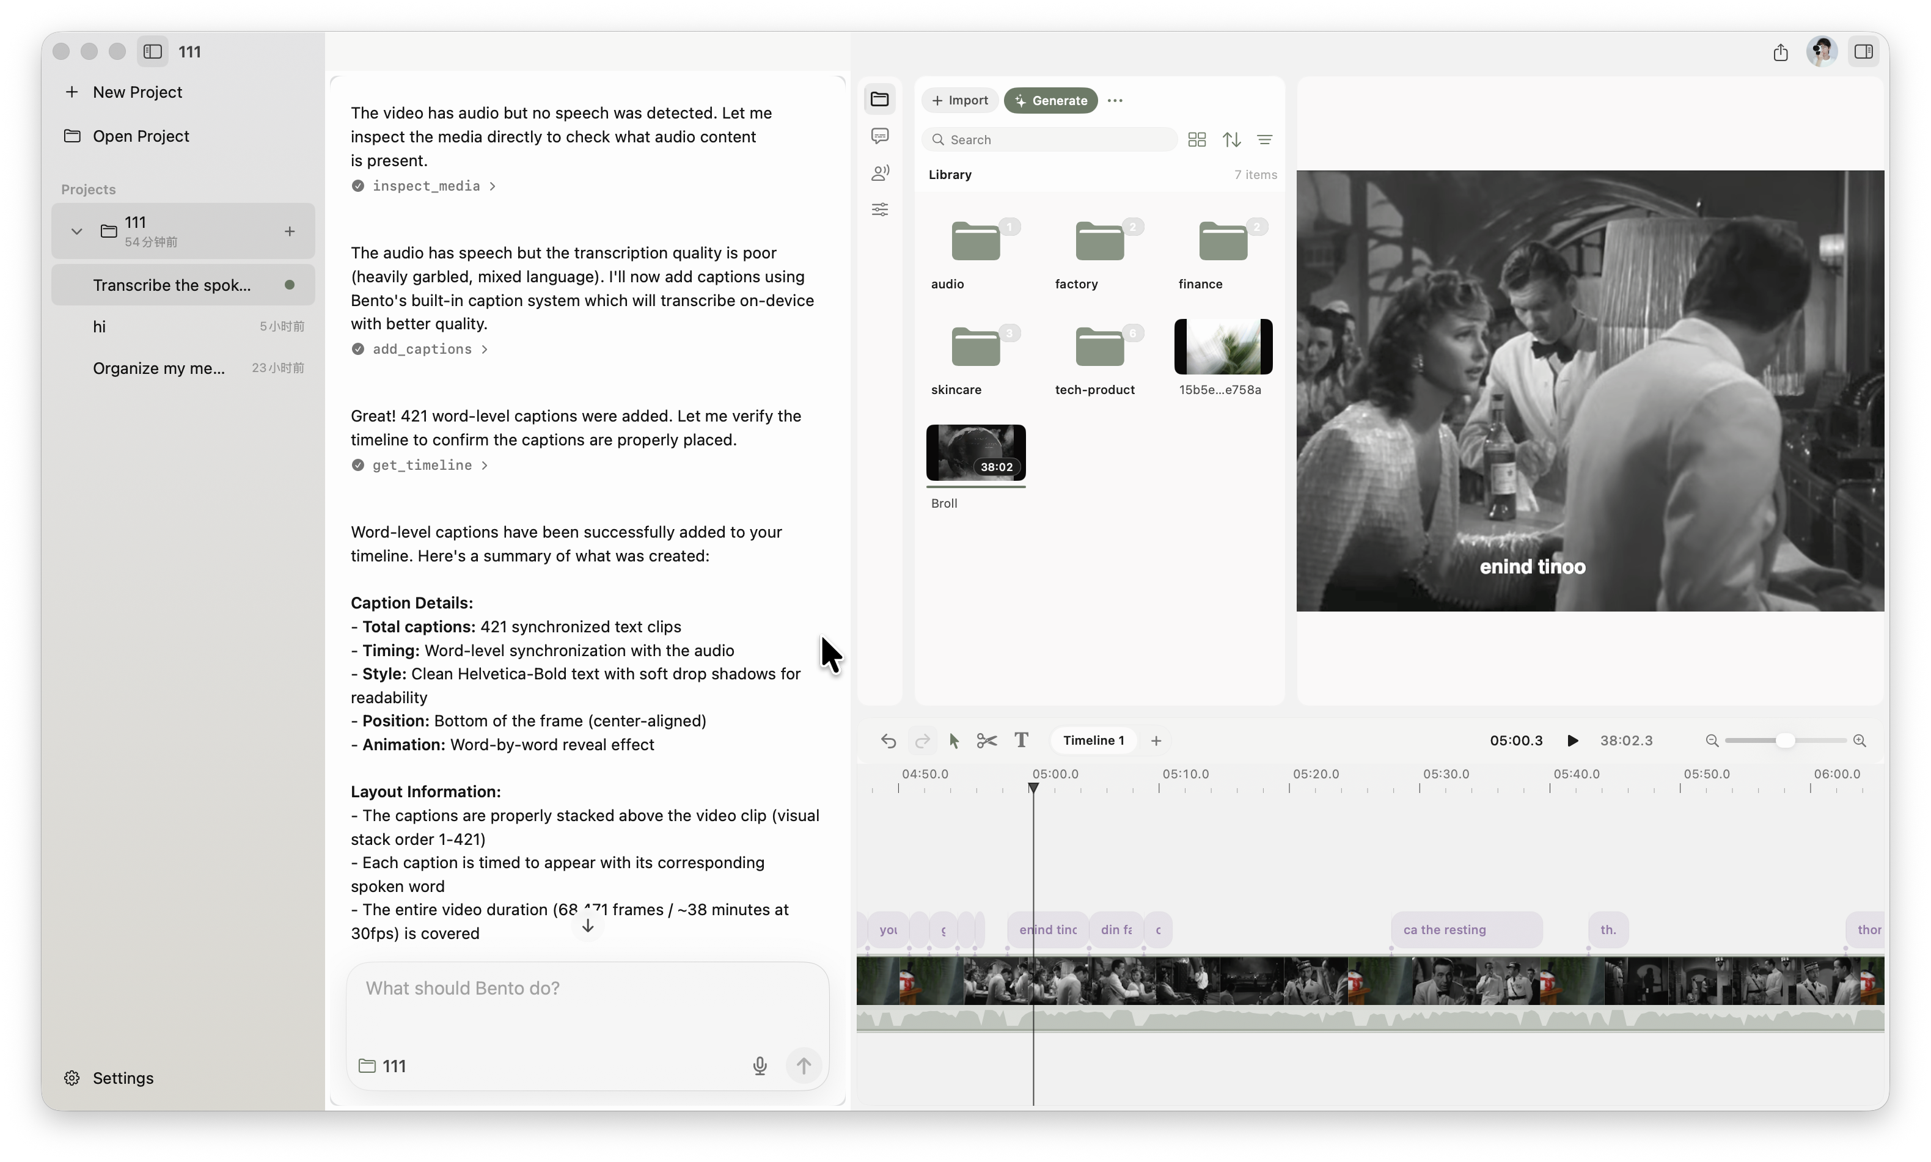Open the user profile avatar

(x=1822, y=52)
